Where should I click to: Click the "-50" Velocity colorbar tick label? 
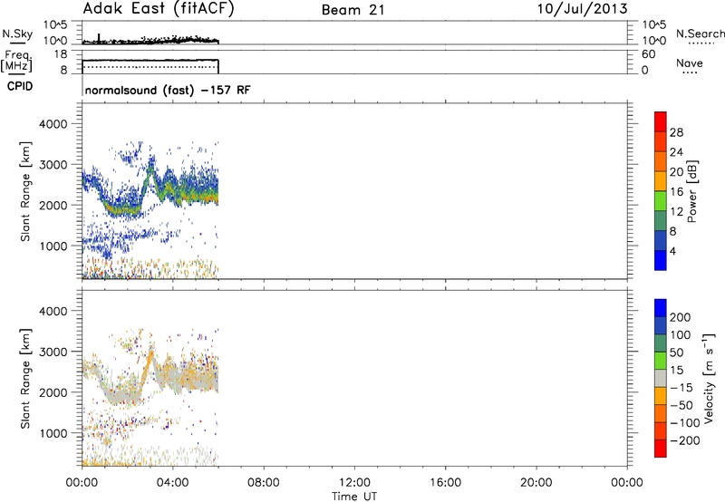pyautogui.click(x=681, y=405)
